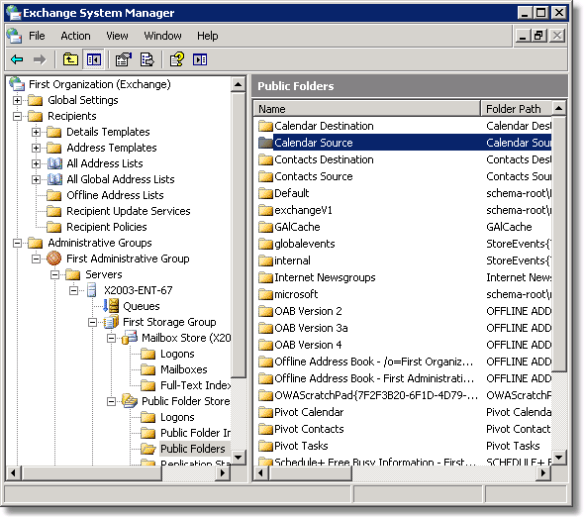Expand the All Address Lists node

36,163
